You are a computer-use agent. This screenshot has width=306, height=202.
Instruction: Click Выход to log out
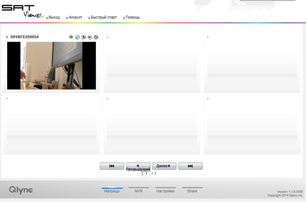(54, 17)
